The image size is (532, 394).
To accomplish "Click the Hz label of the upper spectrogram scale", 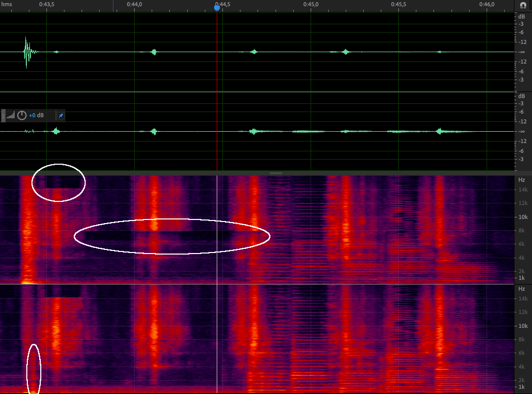I will pos(522,180).
